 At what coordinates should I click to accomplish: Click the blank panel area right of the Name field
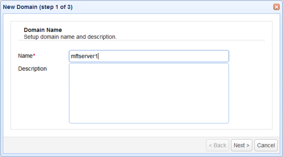click(x=250, y=56)
